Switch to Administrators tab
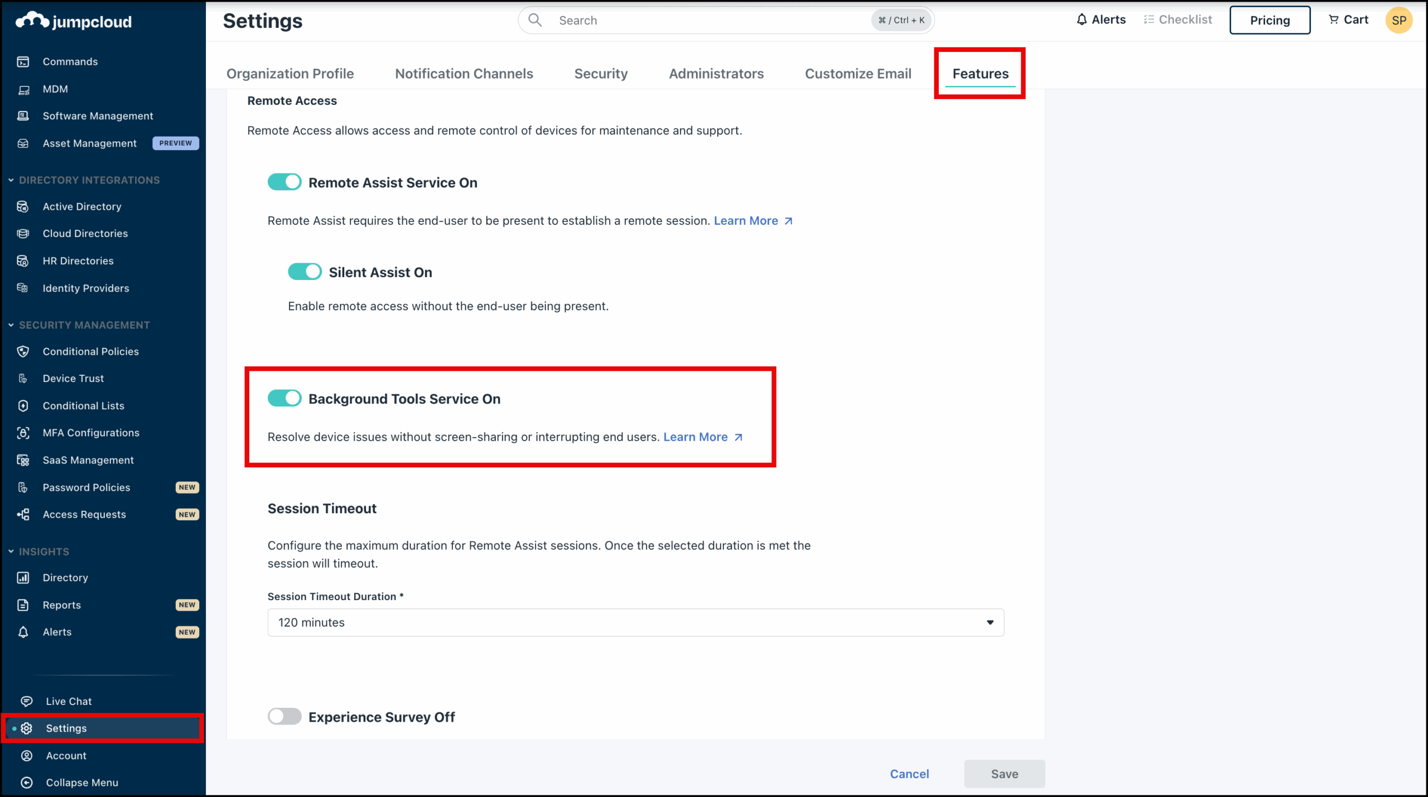Screen dimensions: 1428x797 [x=716, y=74]
